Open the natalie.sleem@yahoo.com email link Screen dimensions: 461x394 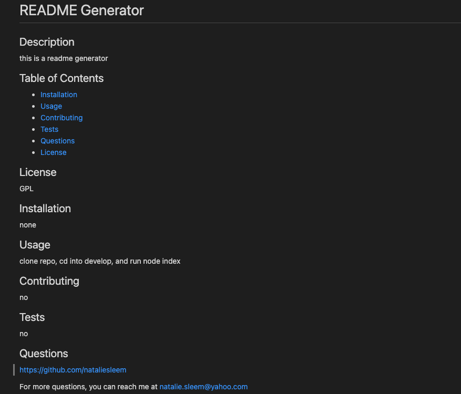click(203, 387)
